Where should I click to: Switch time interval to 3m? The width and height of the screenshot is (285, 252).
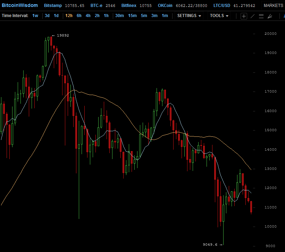point(154,16)
